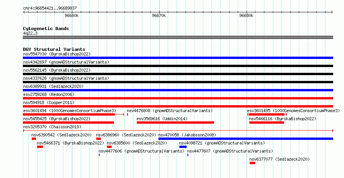Select nsv594918 (Cooper2011) label

49,102
